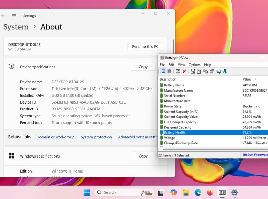Image resolution: width=268 pixels, height=199 pixels.
Task: Click the highlighted Battery Health row
Action: pos(213,132)
